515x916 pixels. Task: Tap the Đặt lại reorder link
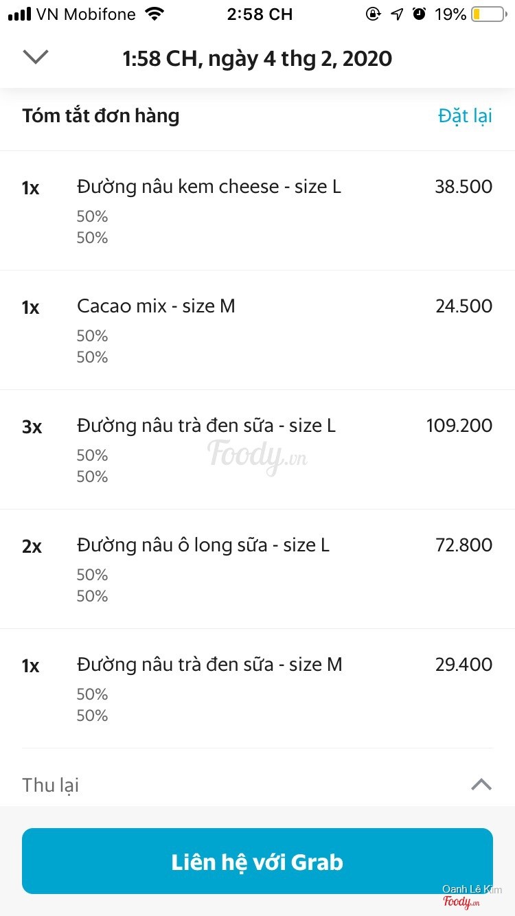465,116
